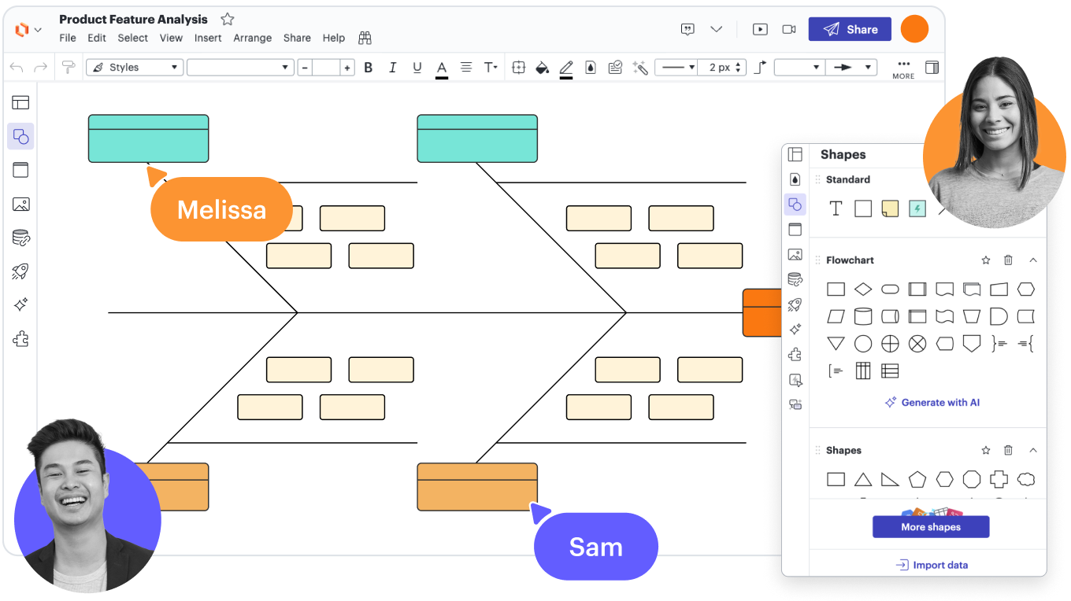Click the paint format roller icon
This screenshot has height=601, width=1071.
(69, 68)
